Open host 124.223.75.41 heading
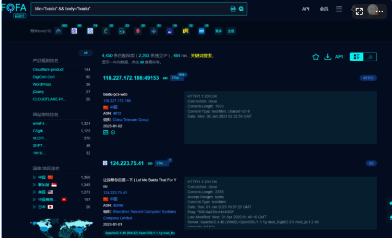This screenshot has width=392, height=238. (127, 164)
